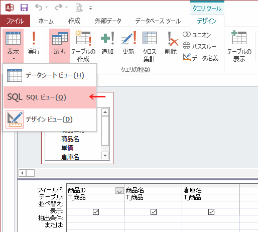Click the 商品名 field cell in the grid
This screenshot has width=258, height=232.
pyautogui.click(x=153, y=190)
